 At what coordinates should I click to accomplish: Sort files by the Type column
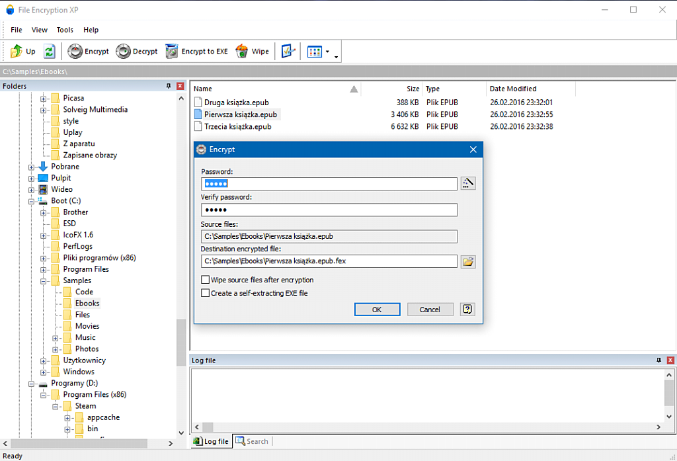click(x=454, y=89)
